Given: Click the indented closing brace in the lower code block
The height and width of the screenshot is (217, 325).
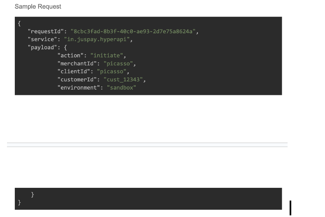Looking at the screenshot, I should pyautogui.click(x=33, y=194).
